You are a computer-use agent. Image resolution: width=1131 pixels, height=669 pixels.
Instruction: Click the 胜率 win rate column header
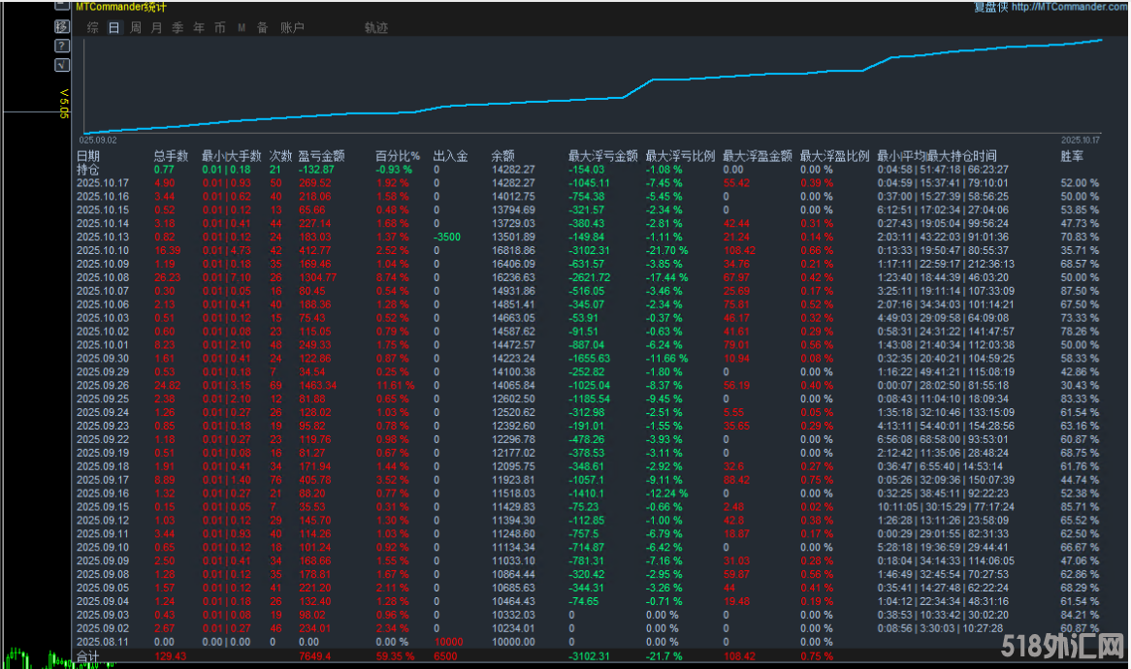point(1073,155)
